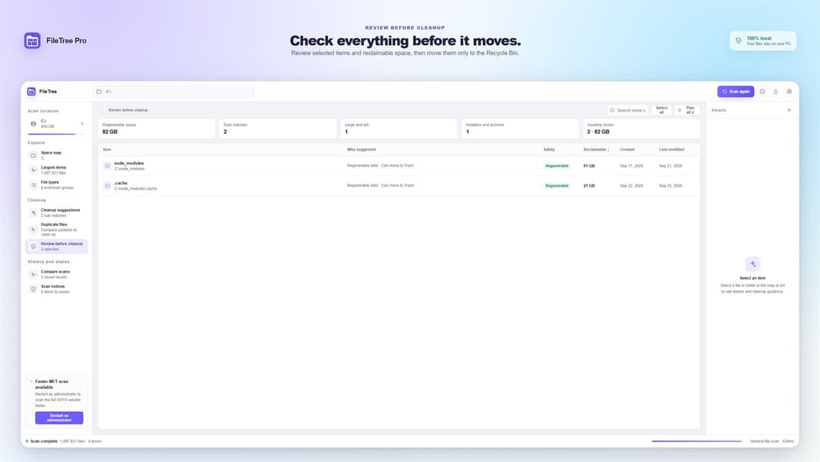The image size is (820, 462).
Task: Open the Largest items view
Action: (x=56, y=170)
